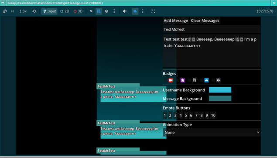Toggle selection visibility eye icon

pos(106,11)
